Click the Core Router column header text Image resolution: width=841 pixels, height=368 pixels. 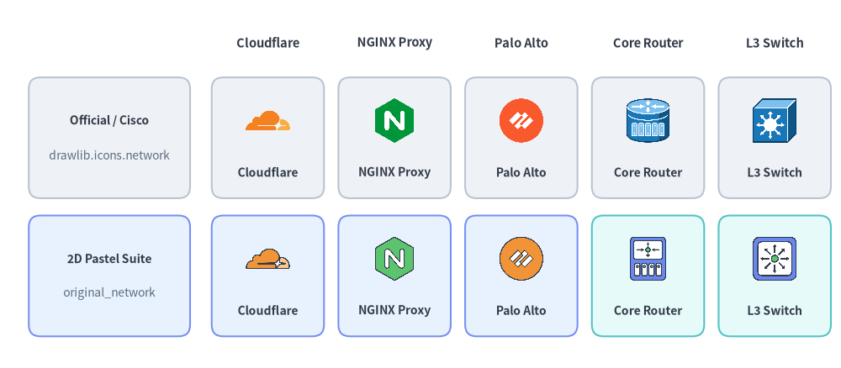648,43
